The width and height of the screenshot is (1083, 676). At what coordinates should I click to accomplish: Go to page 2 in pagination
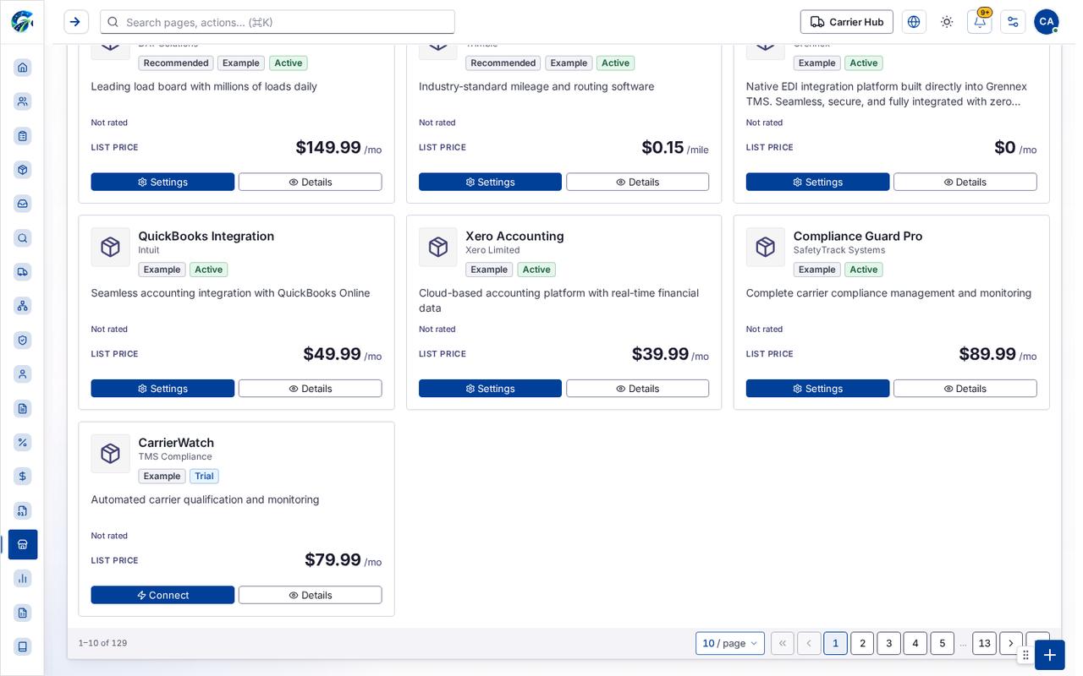[862, 643]
